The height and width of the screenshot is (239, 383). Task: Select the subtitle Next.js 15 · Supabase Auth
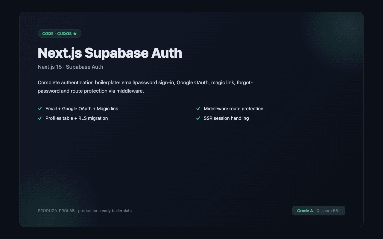(x=70, y=67)
